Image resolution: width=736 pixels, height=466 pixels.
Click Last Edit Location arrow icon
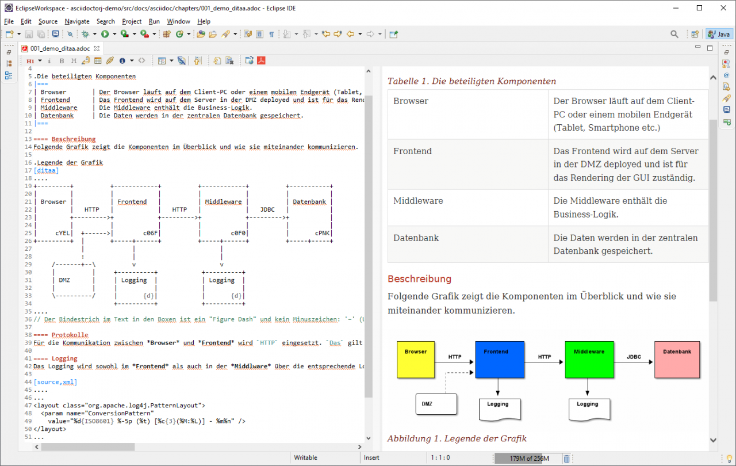click(326, 34)
